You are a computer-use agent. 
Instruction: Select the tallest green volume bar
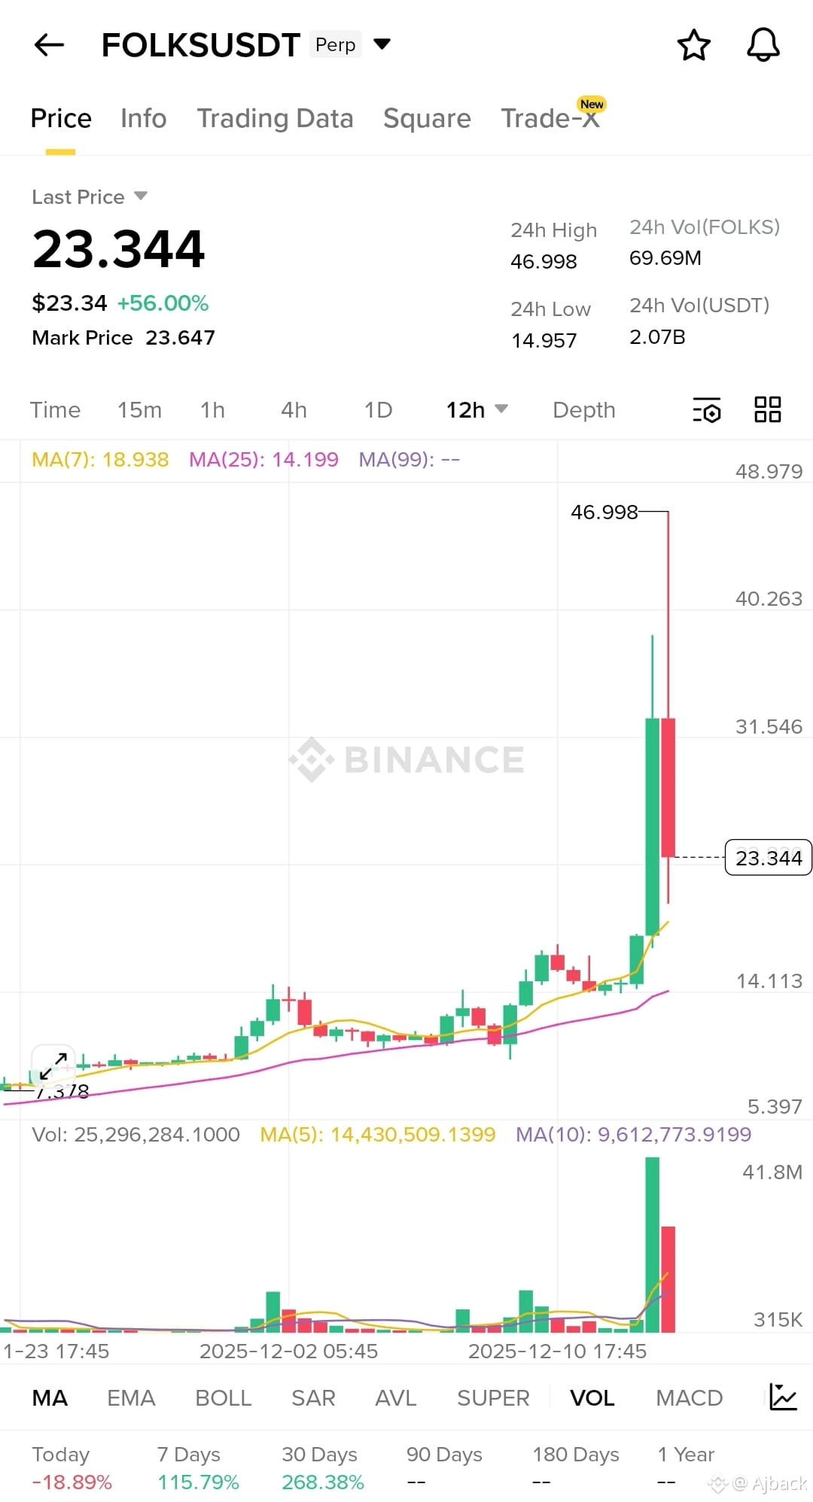point(652,1245)
